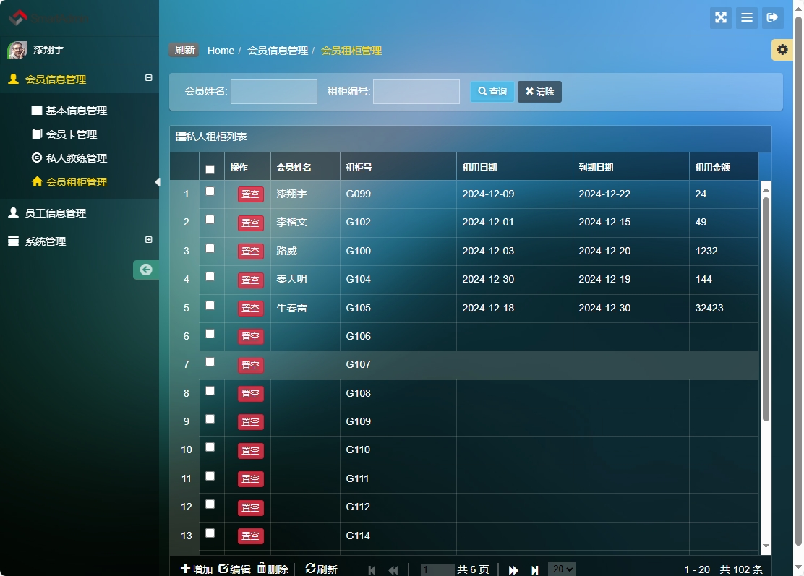Sort by 到期日期 column header
The height and width of the screenshot is (576, 804).
pos(630,167)
